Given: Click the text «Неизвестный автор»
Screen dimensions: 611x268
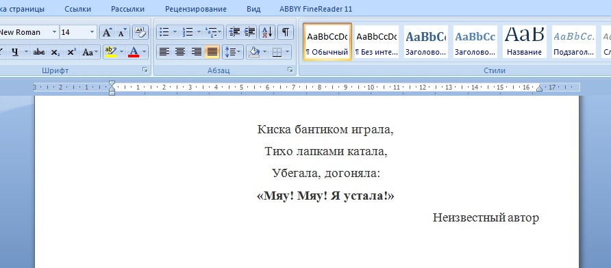Looking at the screenshot, I should coord(486,217).
